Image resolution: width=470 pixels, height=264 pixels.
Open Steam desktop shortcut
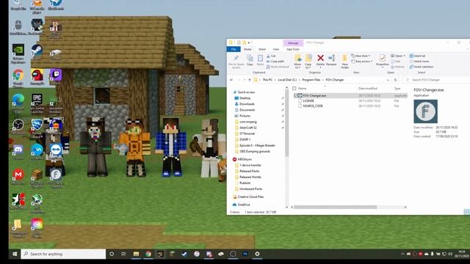point(37,52)
